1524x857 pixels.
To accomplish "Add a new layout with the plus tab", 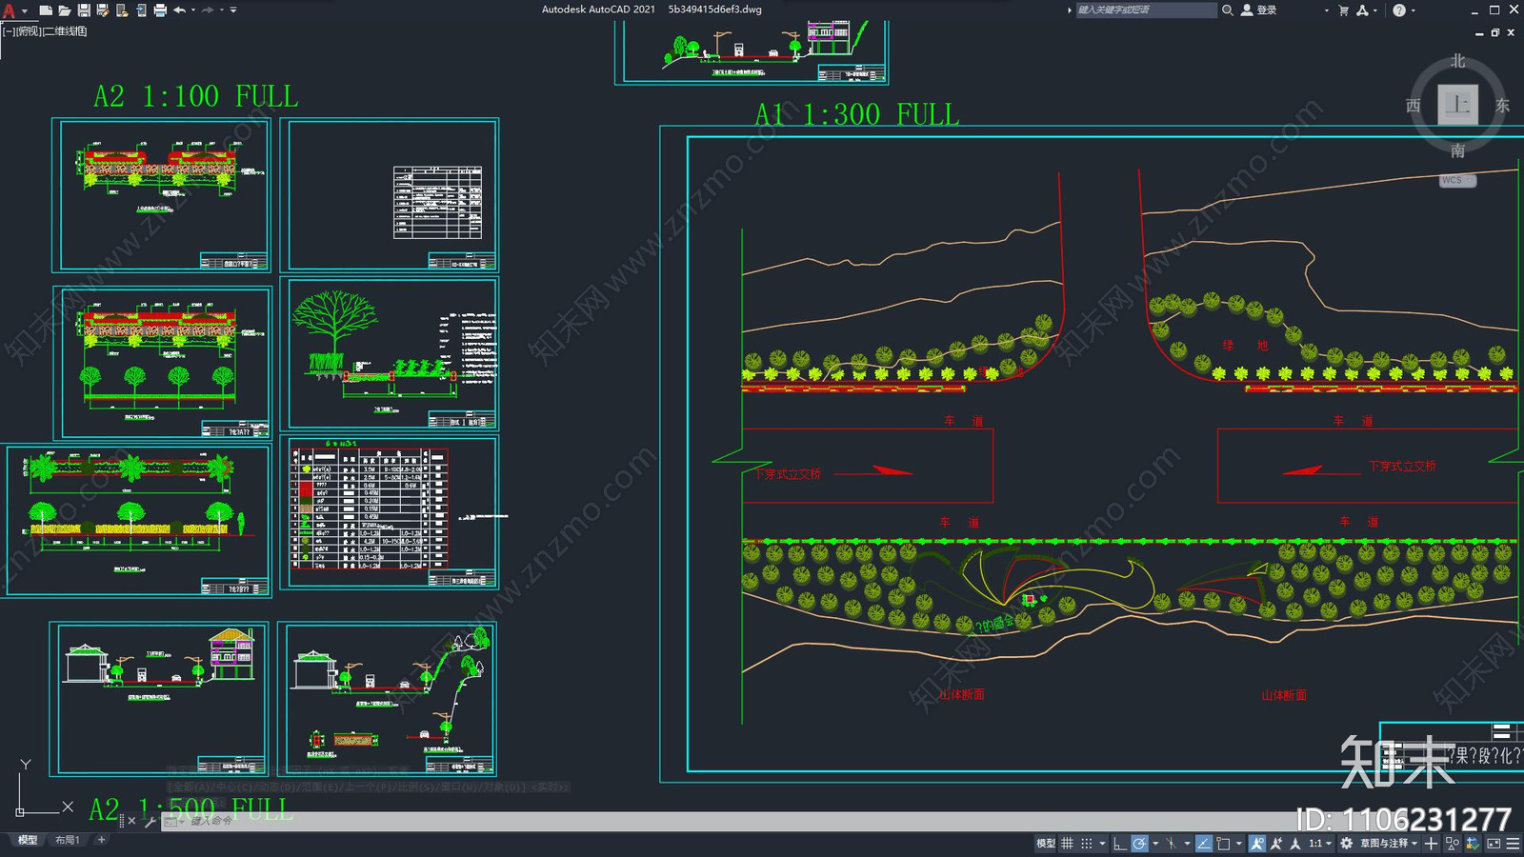I will [101, 840].
